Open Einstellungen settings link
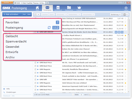132x99 pixels. [11, 92]
